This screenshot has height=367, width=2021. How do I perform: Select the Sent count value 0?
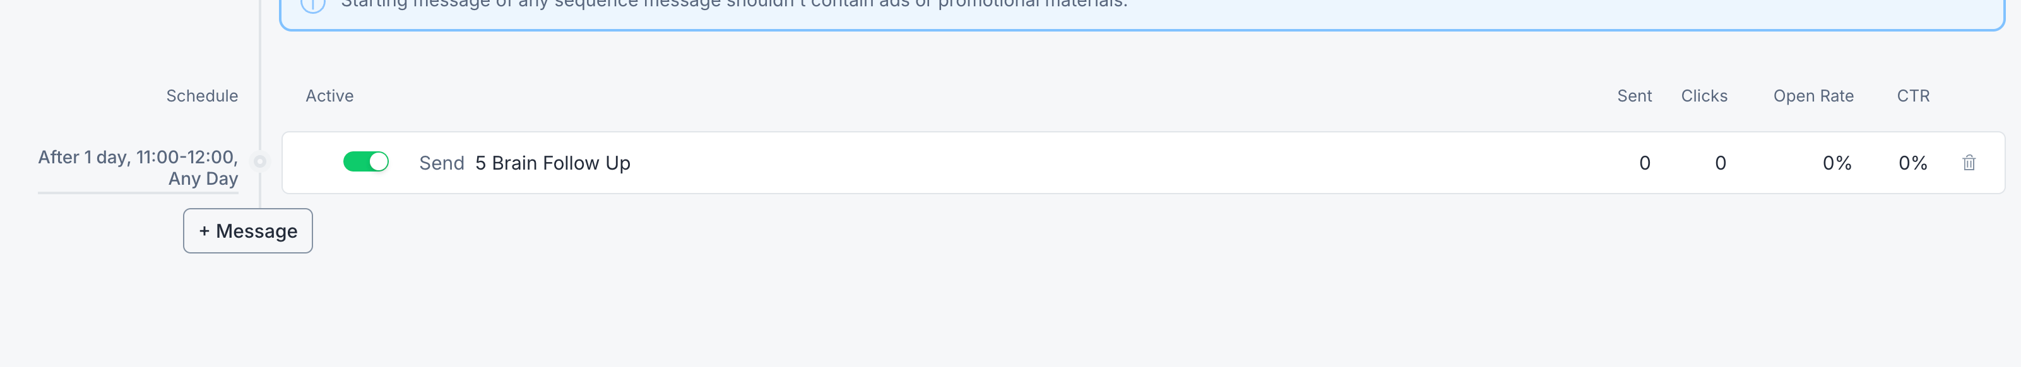pyautogui.click(x=1644, y=163)
